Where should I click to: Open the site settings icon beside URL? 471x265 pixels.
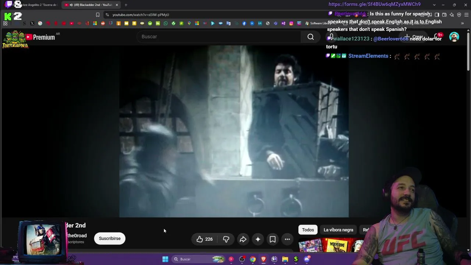pyautogui.click(x=107, y=15)
